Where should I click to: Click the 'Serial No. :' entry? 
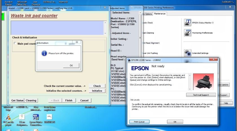click(x=117, y=45)
